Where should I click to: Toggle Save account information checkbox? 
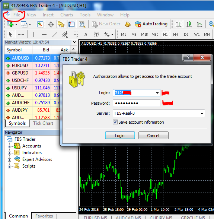115,122
